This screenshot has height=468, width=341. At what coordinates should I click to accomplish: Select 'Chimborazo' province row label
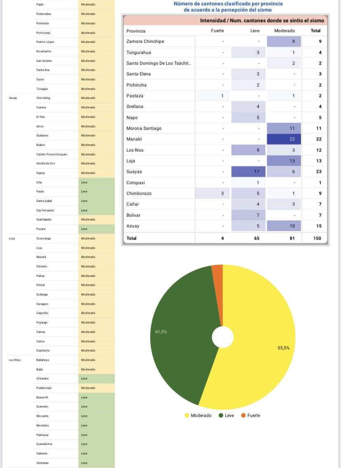click(139, 193)
